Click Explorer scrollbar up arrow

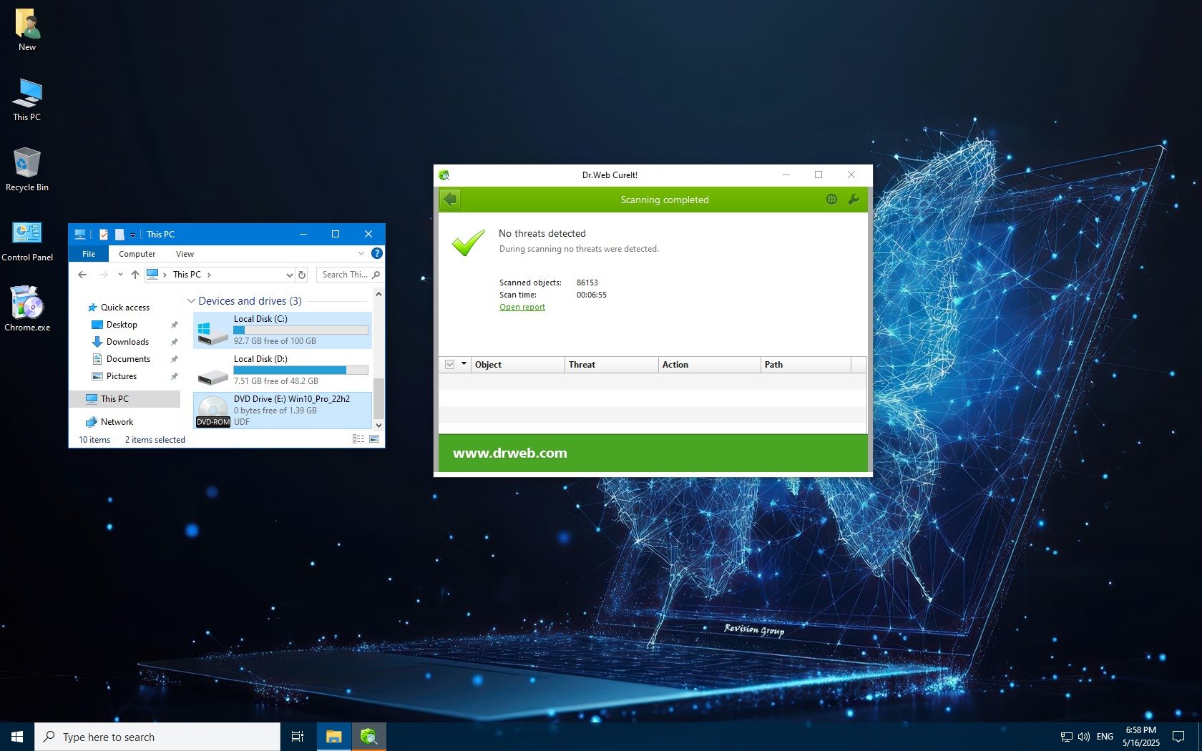tap(378, 294)
